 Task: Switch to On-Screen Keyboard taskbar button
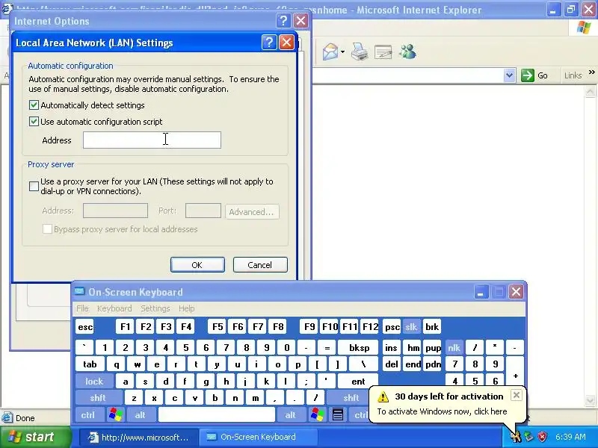point(258,437)
